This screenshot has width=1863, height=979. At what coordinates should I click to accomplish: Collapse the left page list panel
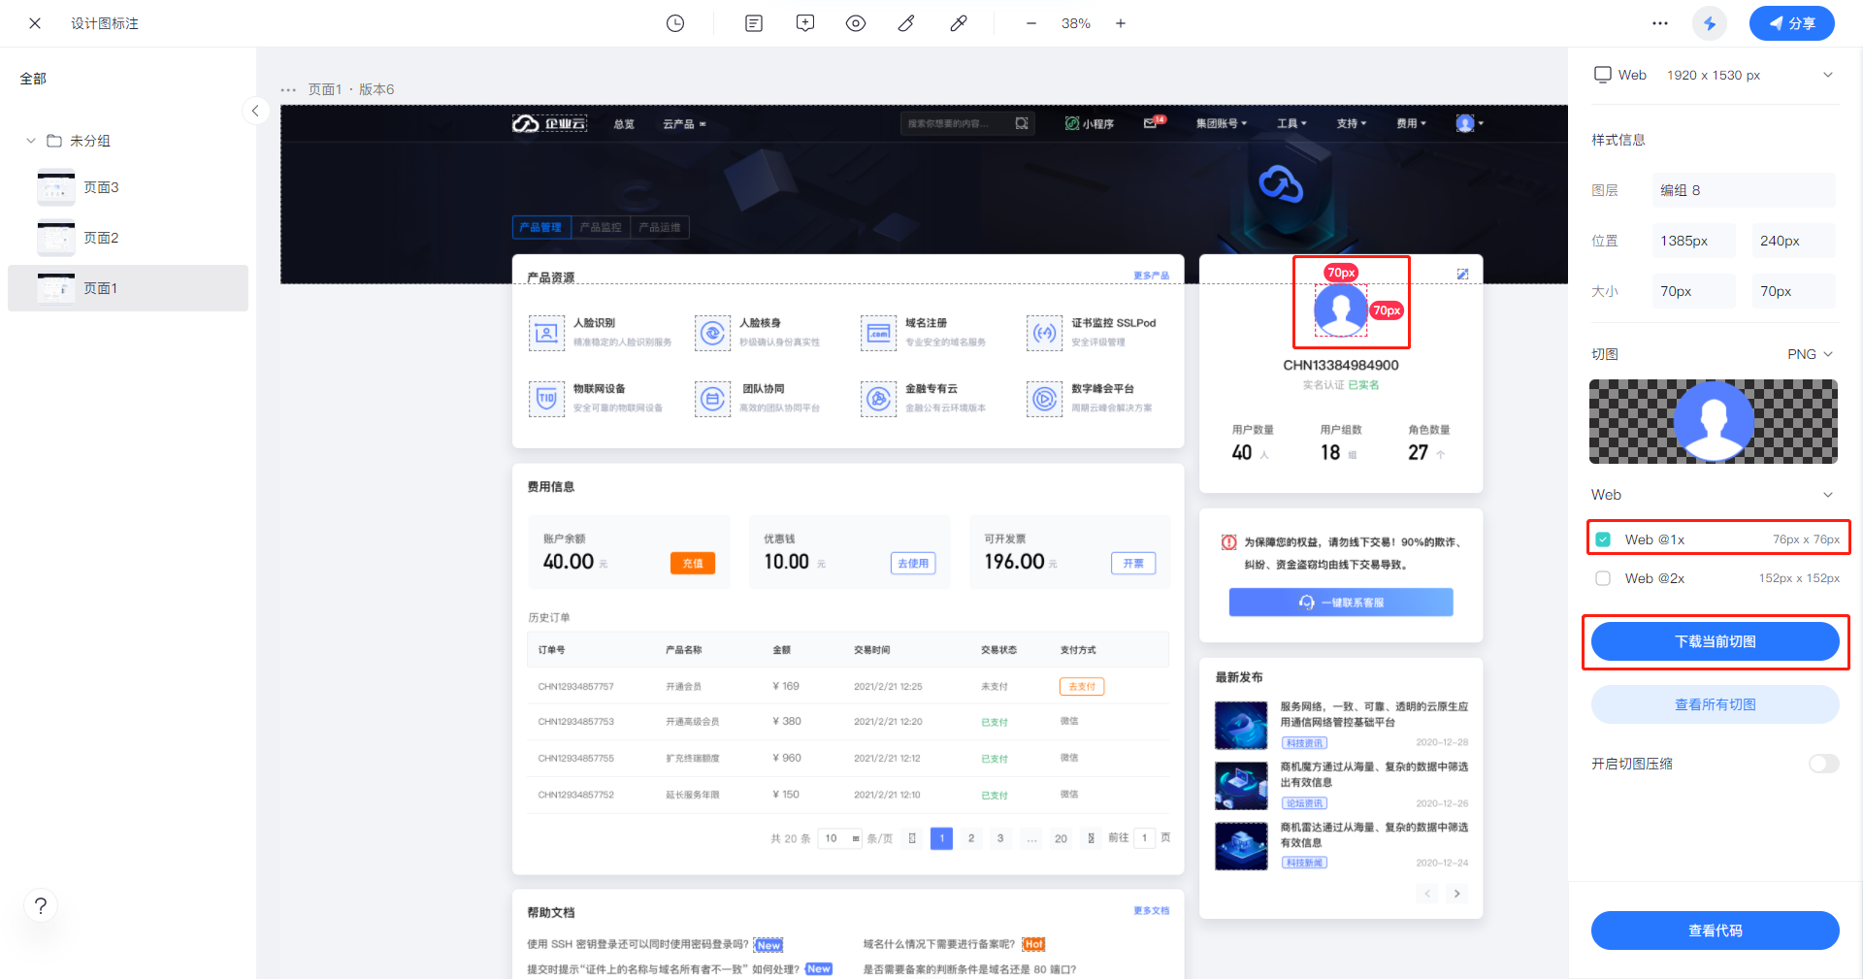click(255, 111)
